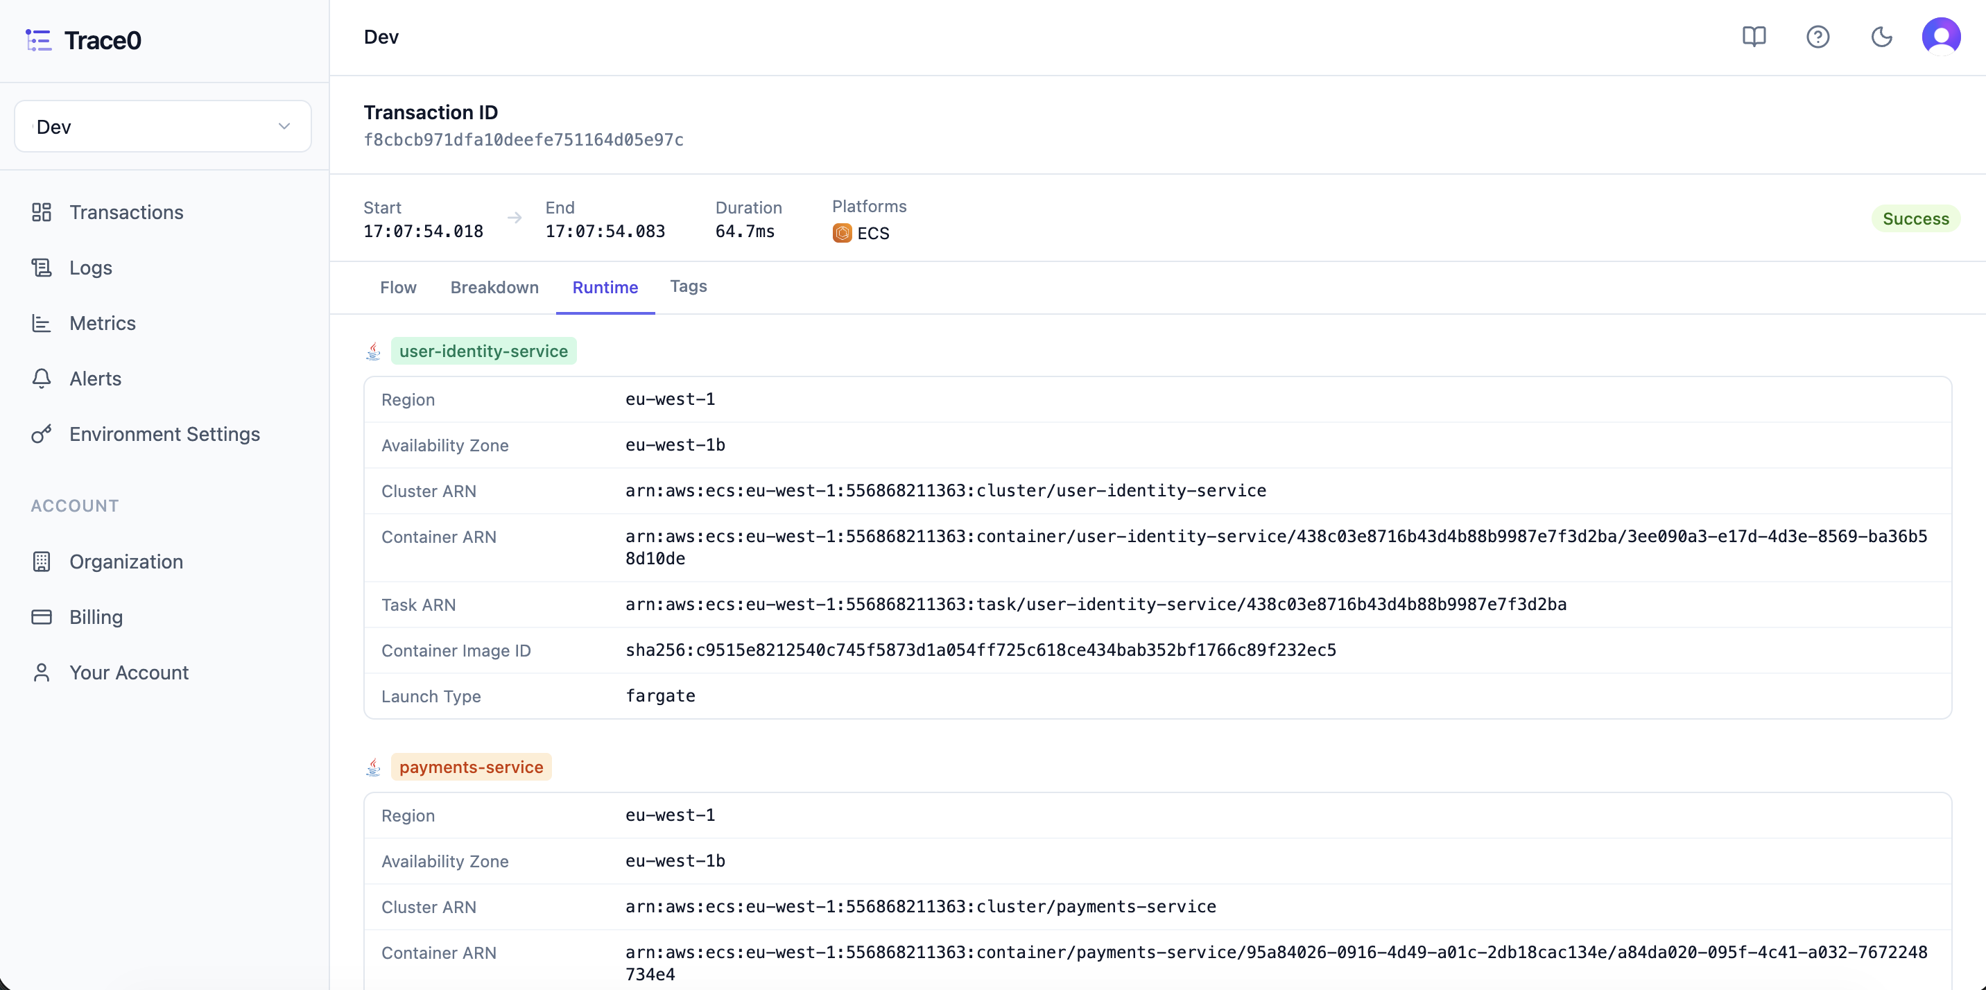Screen dimensions: 1986x990
Task: Click the Environment Settings key icon
Action: [42, 434]
